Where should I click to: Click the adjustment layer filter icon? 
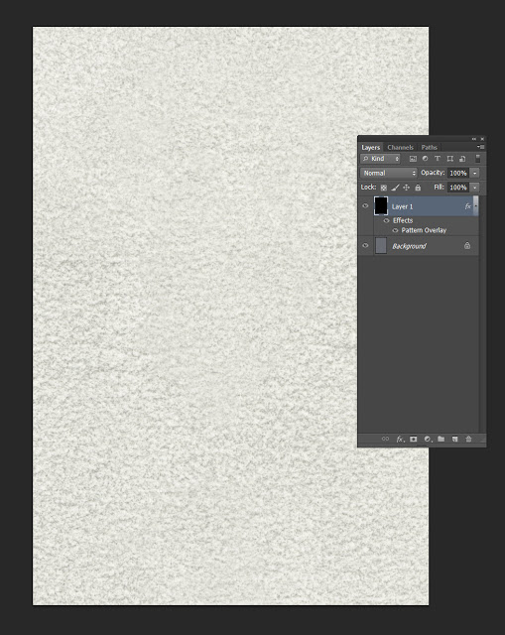click(x=425, y=159)
